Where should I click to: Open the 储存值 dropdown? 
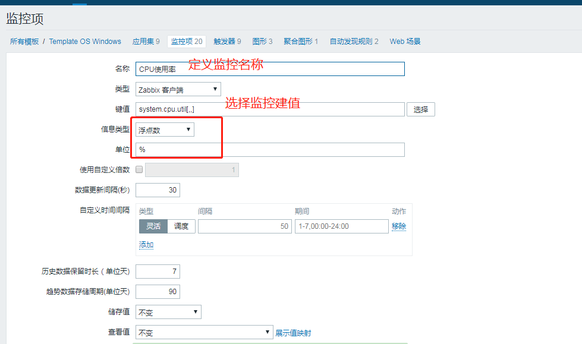[168, 312]
